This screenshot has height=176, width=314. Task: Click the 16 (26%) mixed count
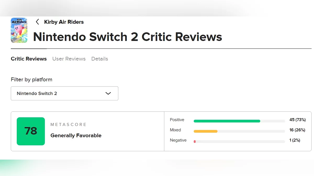coord(297,130)
